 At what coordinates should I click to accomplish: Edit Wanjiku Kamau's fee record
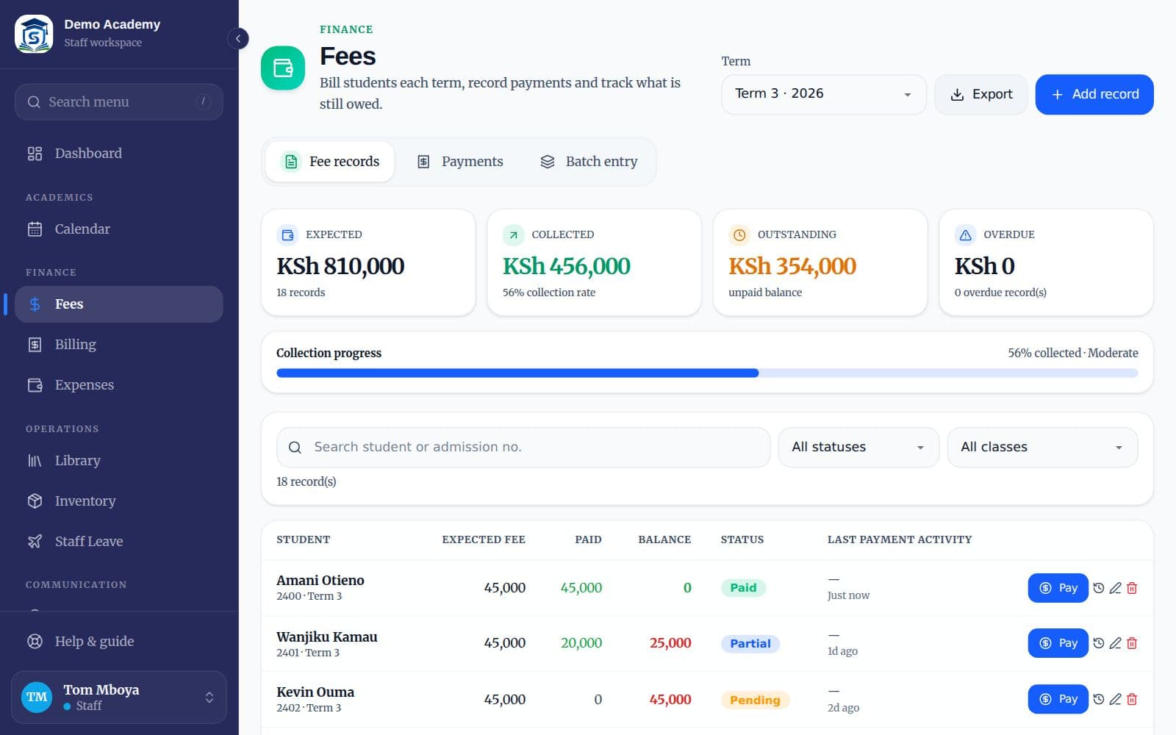1115,643
